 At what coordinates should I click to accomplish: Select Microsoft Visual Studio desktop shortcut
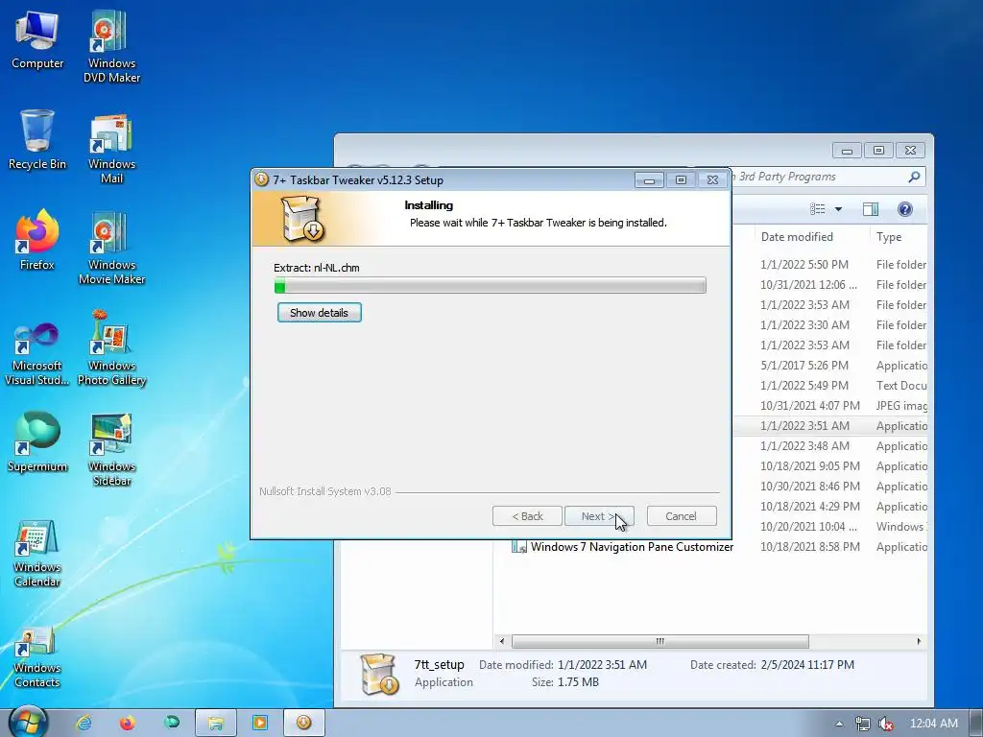(37, 354)
